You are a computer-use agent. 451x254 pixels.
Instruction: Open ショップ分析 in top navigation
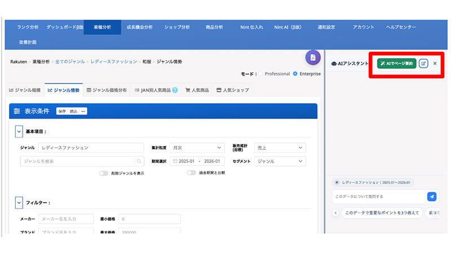(x=176, y=27)
